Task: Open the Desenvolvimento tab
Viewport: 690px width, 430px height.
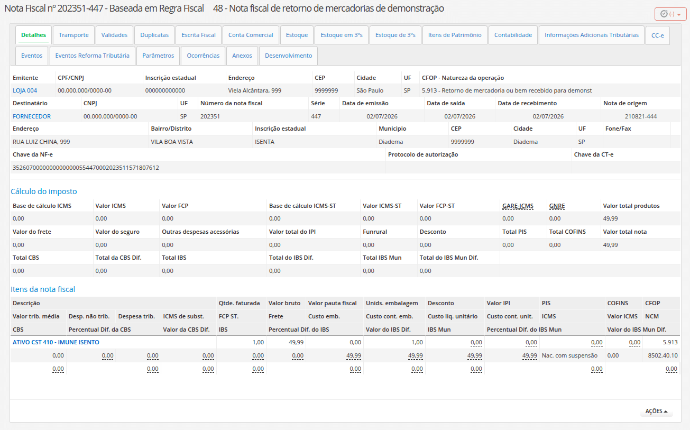Action: pyautogui.click(x=289, y=56)
